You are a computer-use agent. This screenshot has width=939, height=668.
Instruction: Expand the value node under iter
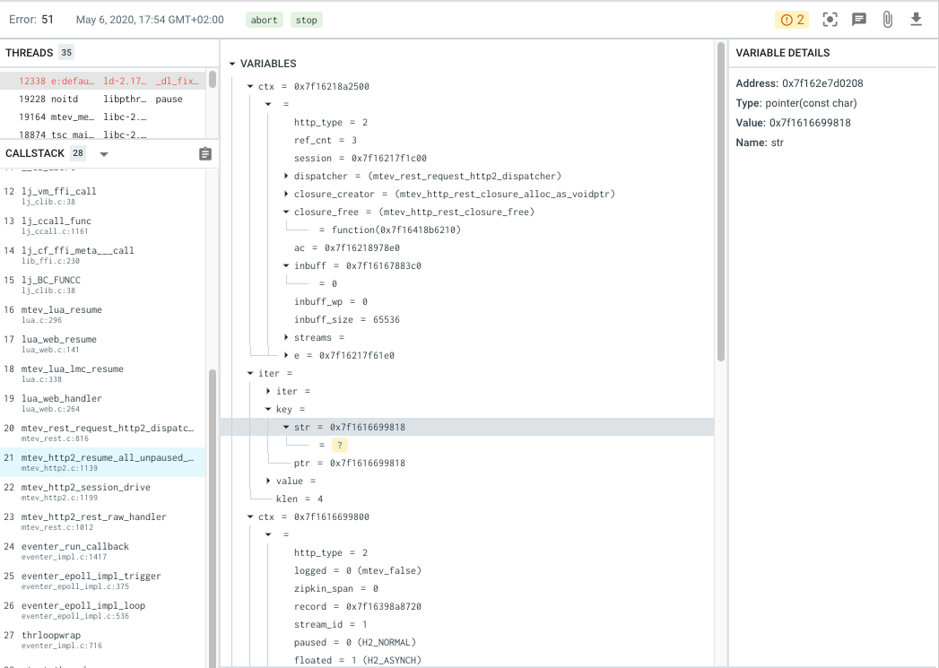(268, 481)
